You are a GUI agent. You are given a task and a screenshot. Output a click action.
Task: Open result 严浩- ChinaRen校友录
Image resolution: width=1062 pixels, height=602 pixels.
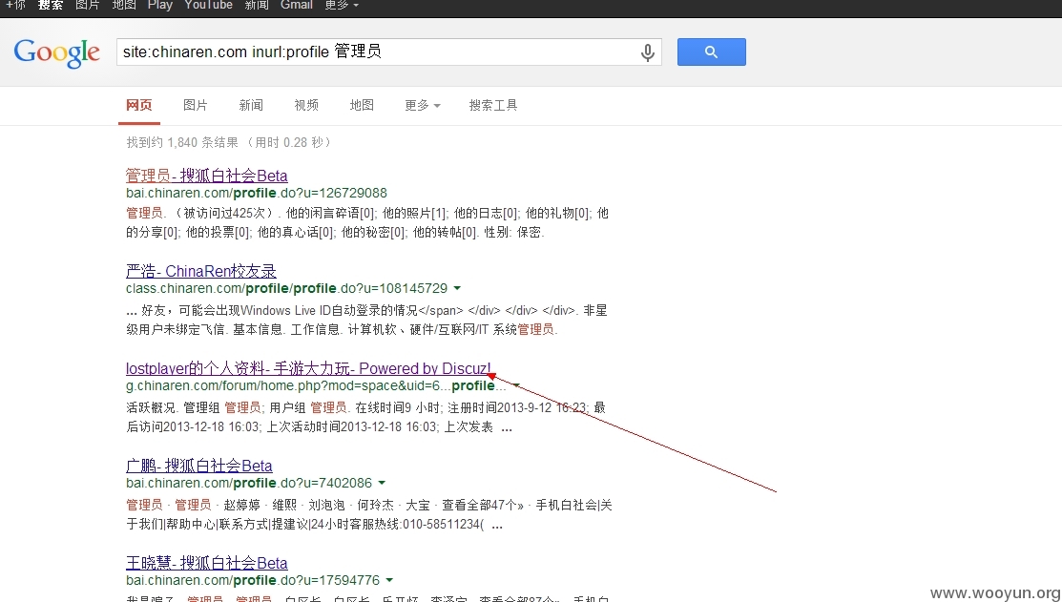(201, 272)
